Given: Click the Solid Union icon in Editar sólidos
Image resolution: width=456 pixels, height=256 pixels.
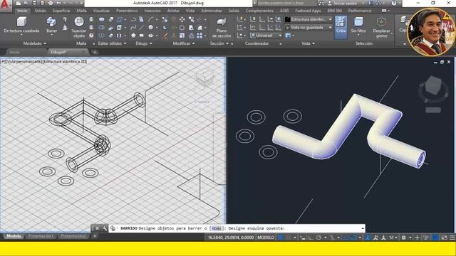Looking at the screenshot, I should 101,19.
